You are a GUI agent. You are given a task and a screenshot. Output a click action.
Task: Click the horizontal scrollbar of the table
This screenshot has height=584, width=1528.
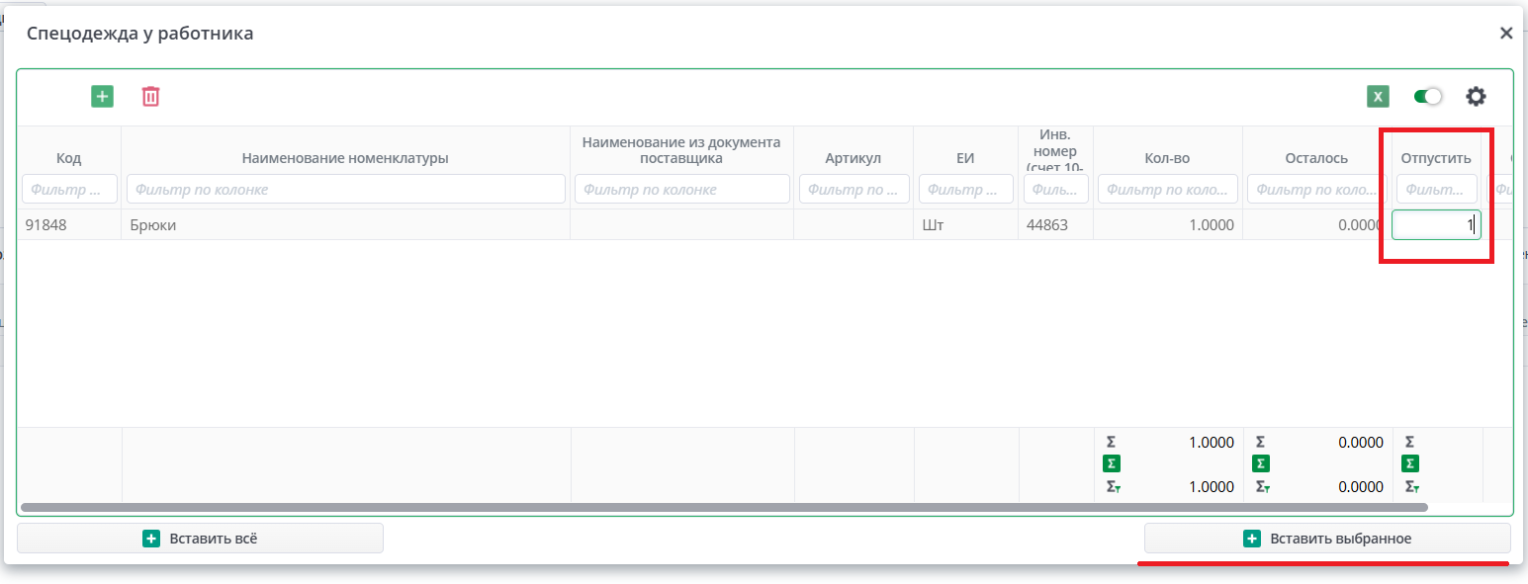pyautogui.click(x=724, y=507)
